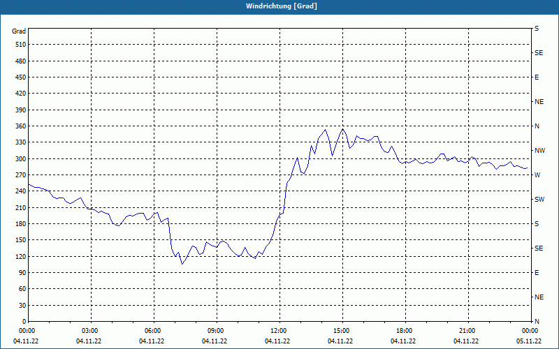The image size is (559, 349).
Task: Click the 330 y-axis label
Action: [20, 142]
